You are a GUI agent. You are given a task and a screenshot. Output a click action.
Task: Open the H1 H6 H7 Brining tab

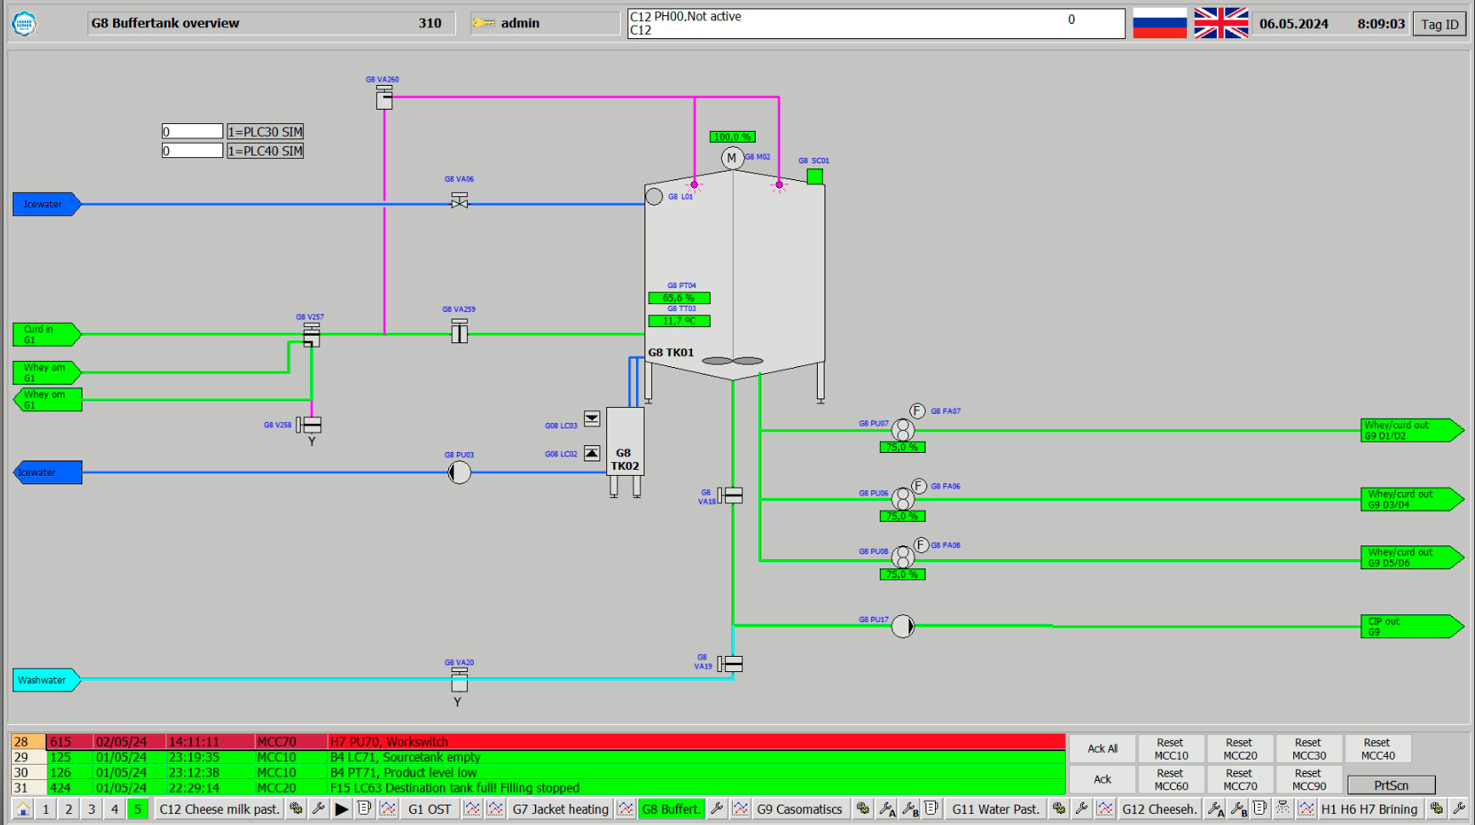[x=1369, y=809]
